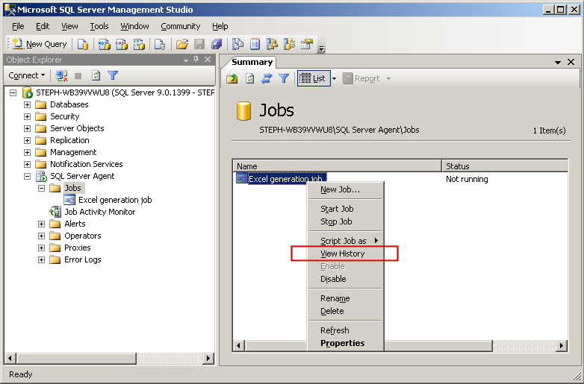Open the Tools menu

[x=99, y=26]
